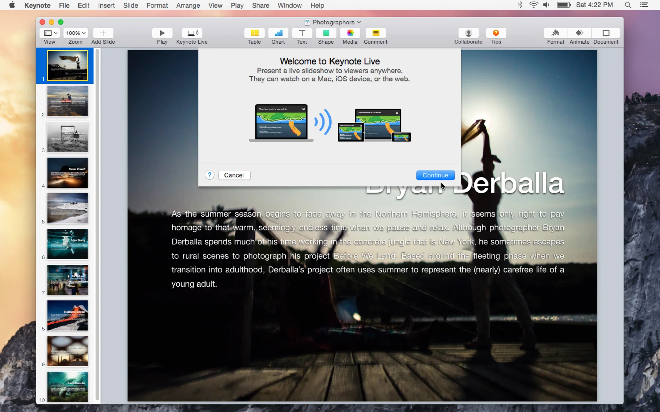Add a Text box icon
Viewport: 660px width, 412px height.
click(302, 33)
